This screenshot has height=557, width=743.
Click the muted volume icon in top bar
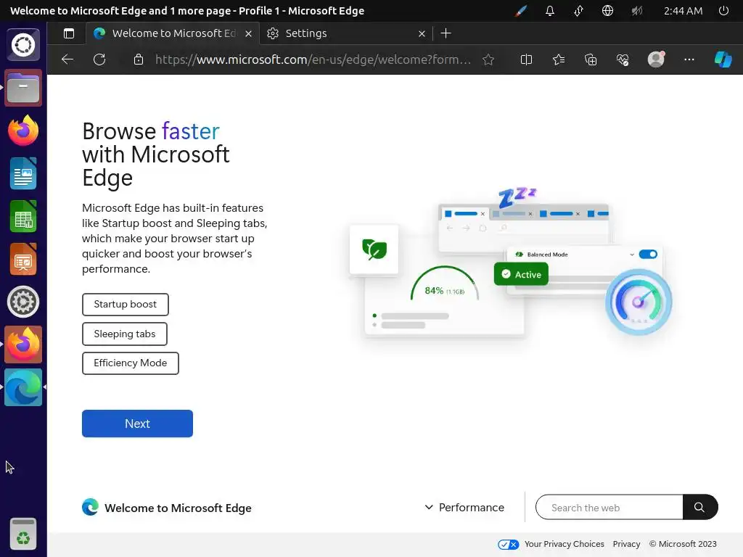(637, 11)
